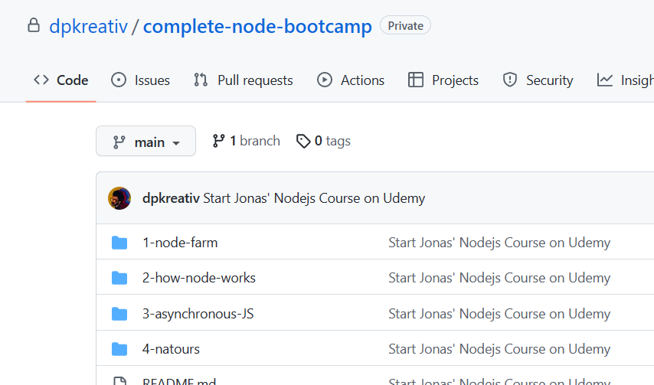Open the Security tab
This screenshot has width=654, height=385.
(x=538, y=80)
